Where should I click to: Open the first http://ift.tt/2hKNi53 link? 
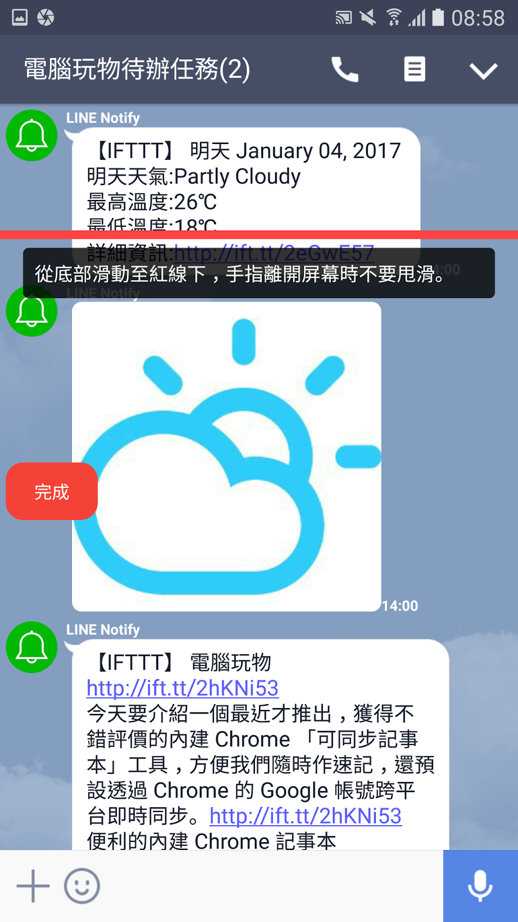[182, 688]
